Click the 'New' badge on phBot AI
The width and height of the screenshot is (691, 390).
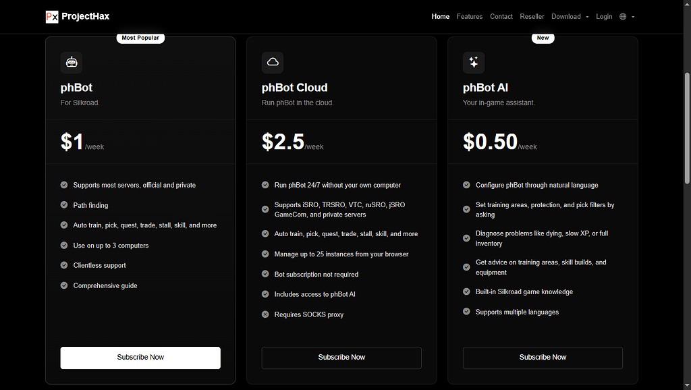point(543,38)
